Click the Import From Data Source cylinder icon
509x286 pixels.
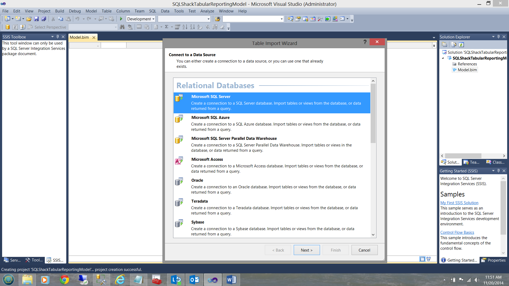tap(8, 27)
